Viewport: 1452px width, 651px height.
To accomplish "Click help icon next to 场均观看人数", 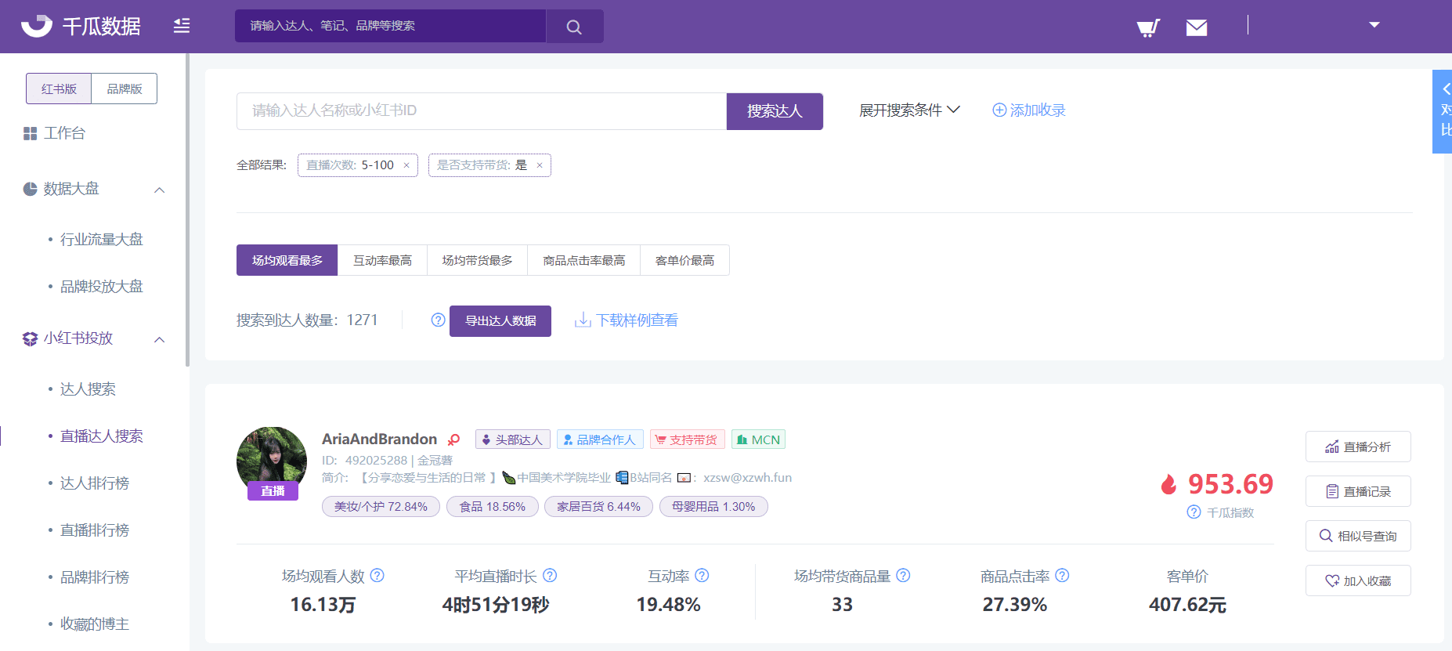I will [x=377, y=575].
